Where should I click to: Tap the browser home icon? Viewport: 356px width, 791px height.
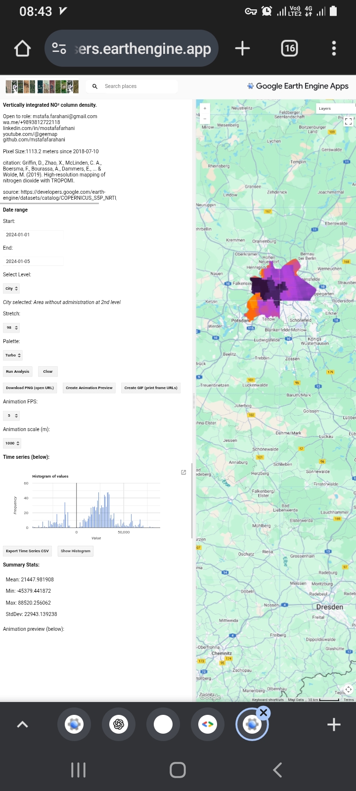(x=23, y=48)
